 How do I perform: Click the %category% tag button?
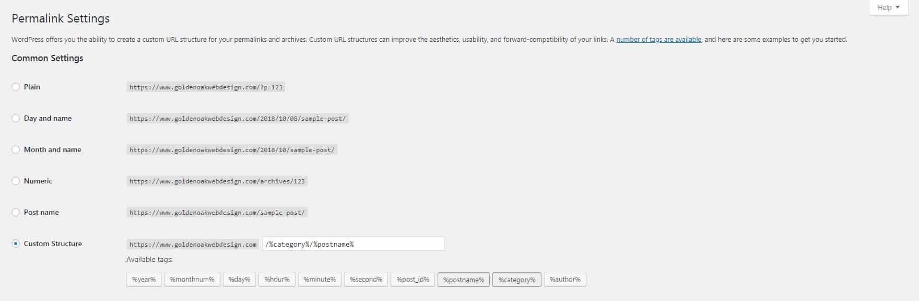pos(516,279)
